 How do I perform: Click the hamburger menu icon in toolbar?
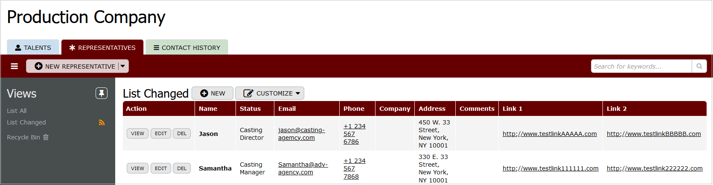15,66
